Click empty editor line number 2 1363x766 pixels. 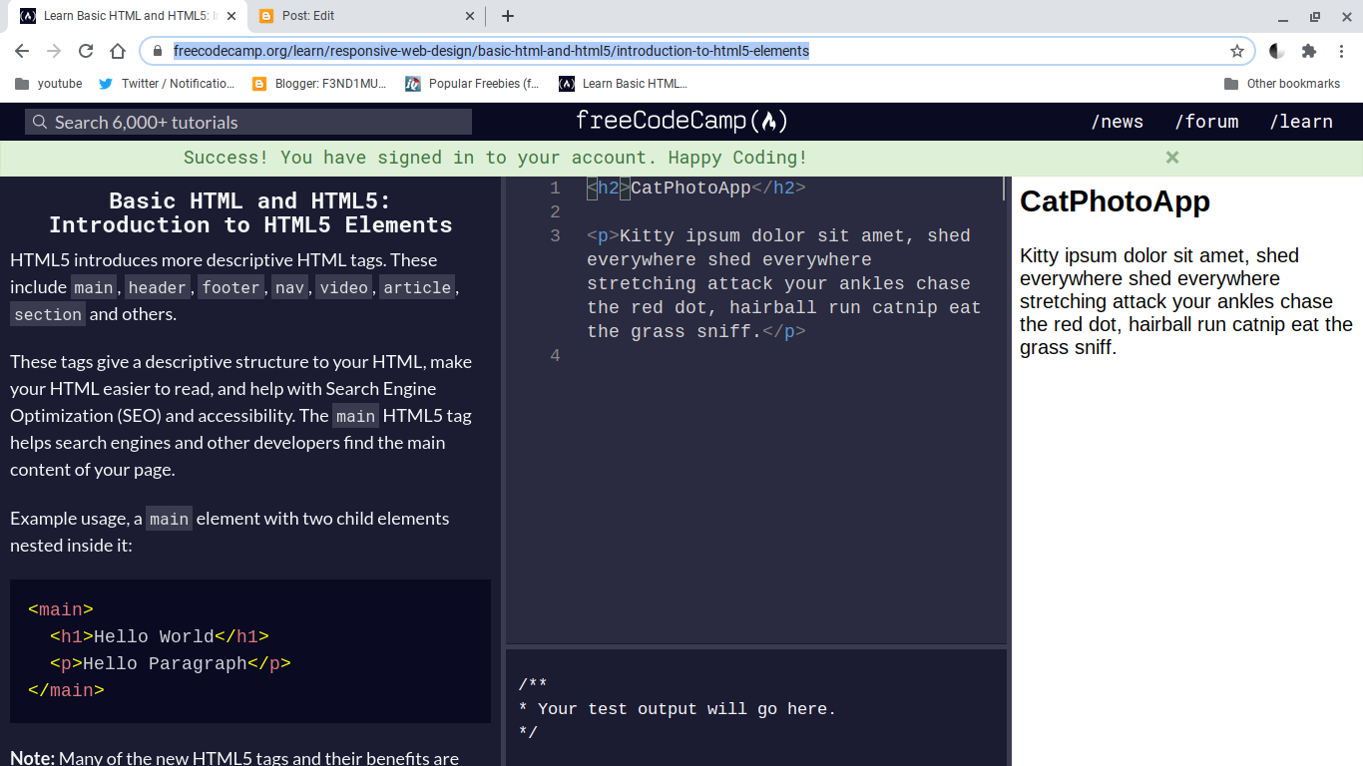click(556, 211)
